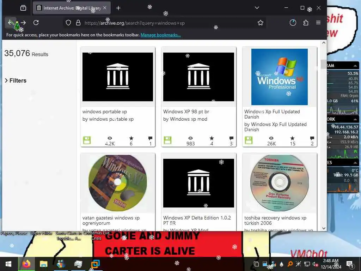This screenshot has height=271, width=361.
Task: Open a new tab with the plus button
Action: 118,8
